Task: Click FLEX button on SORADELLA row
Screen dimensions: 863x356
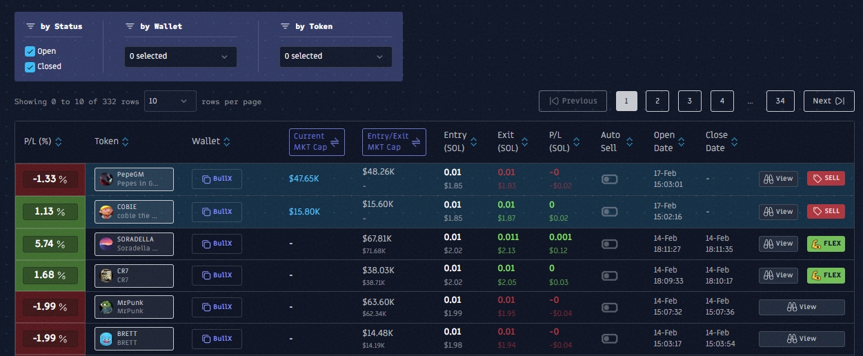Action: pos(826,243)
